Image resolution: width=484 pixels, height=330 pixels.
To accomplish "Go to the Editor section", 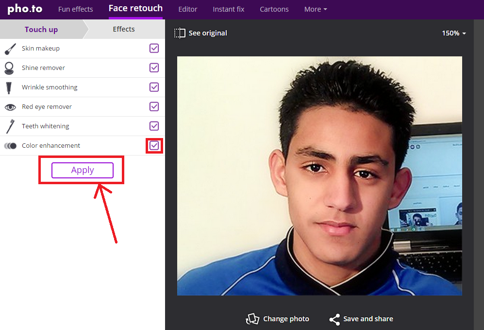I will (x=188, y=9).
